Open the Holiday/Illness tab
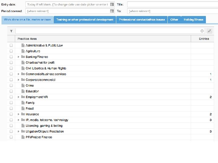This screenshot has width=218, height=163. 193,20
